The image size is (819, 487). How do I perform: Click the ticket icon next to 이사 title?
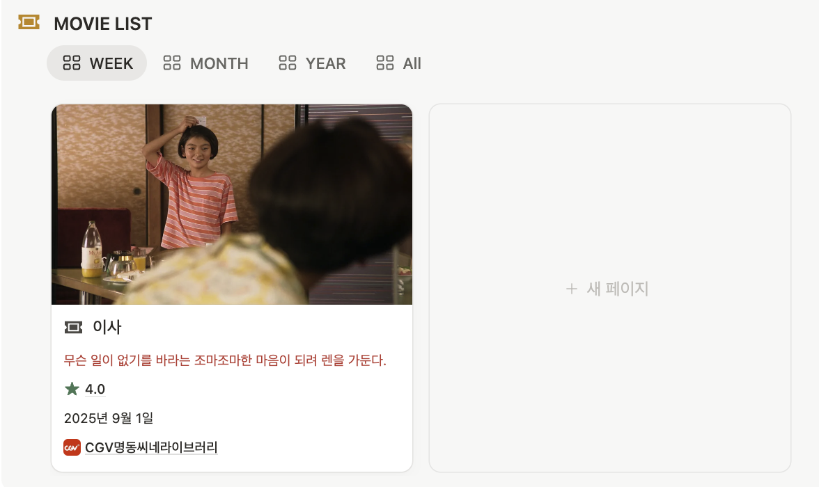(73, 327)
